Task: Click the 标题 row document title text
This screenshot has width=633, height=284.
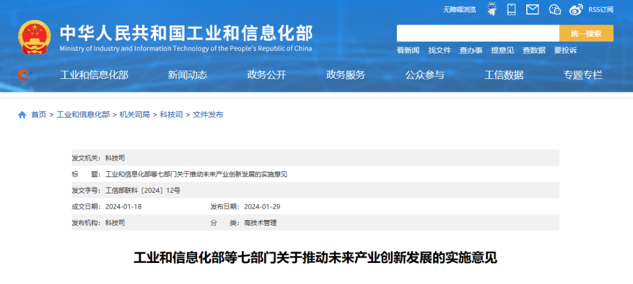Action: click(196, 174)
